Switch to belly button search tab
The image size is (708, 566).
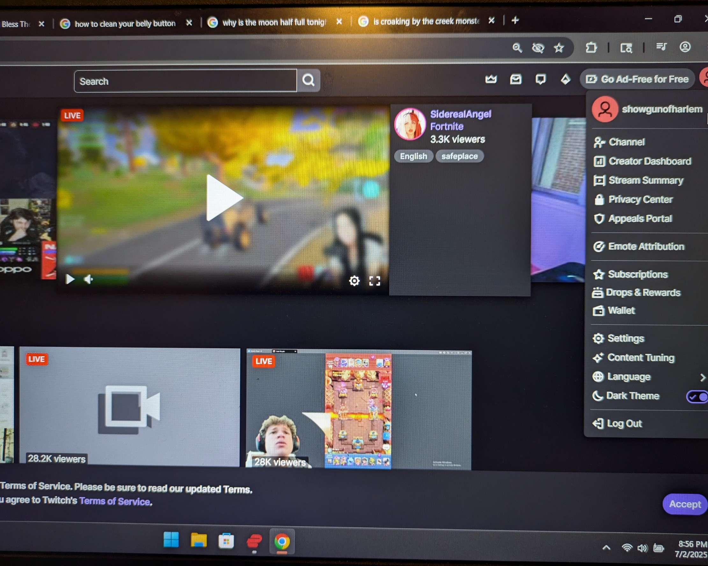pyautogui.click(x=125, y=24)
